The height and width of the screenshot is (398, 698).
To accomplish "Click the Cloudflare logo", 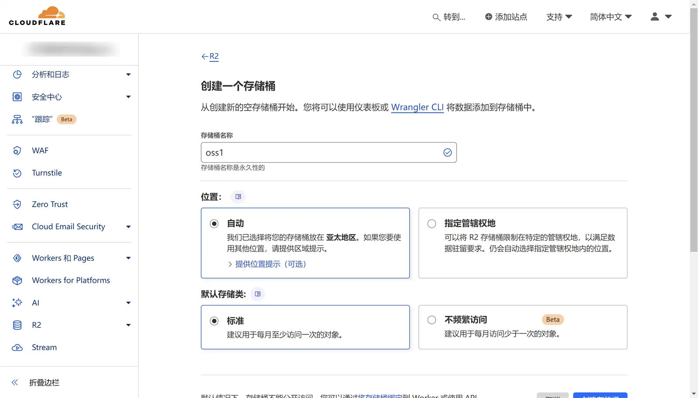I will point(37,16).
